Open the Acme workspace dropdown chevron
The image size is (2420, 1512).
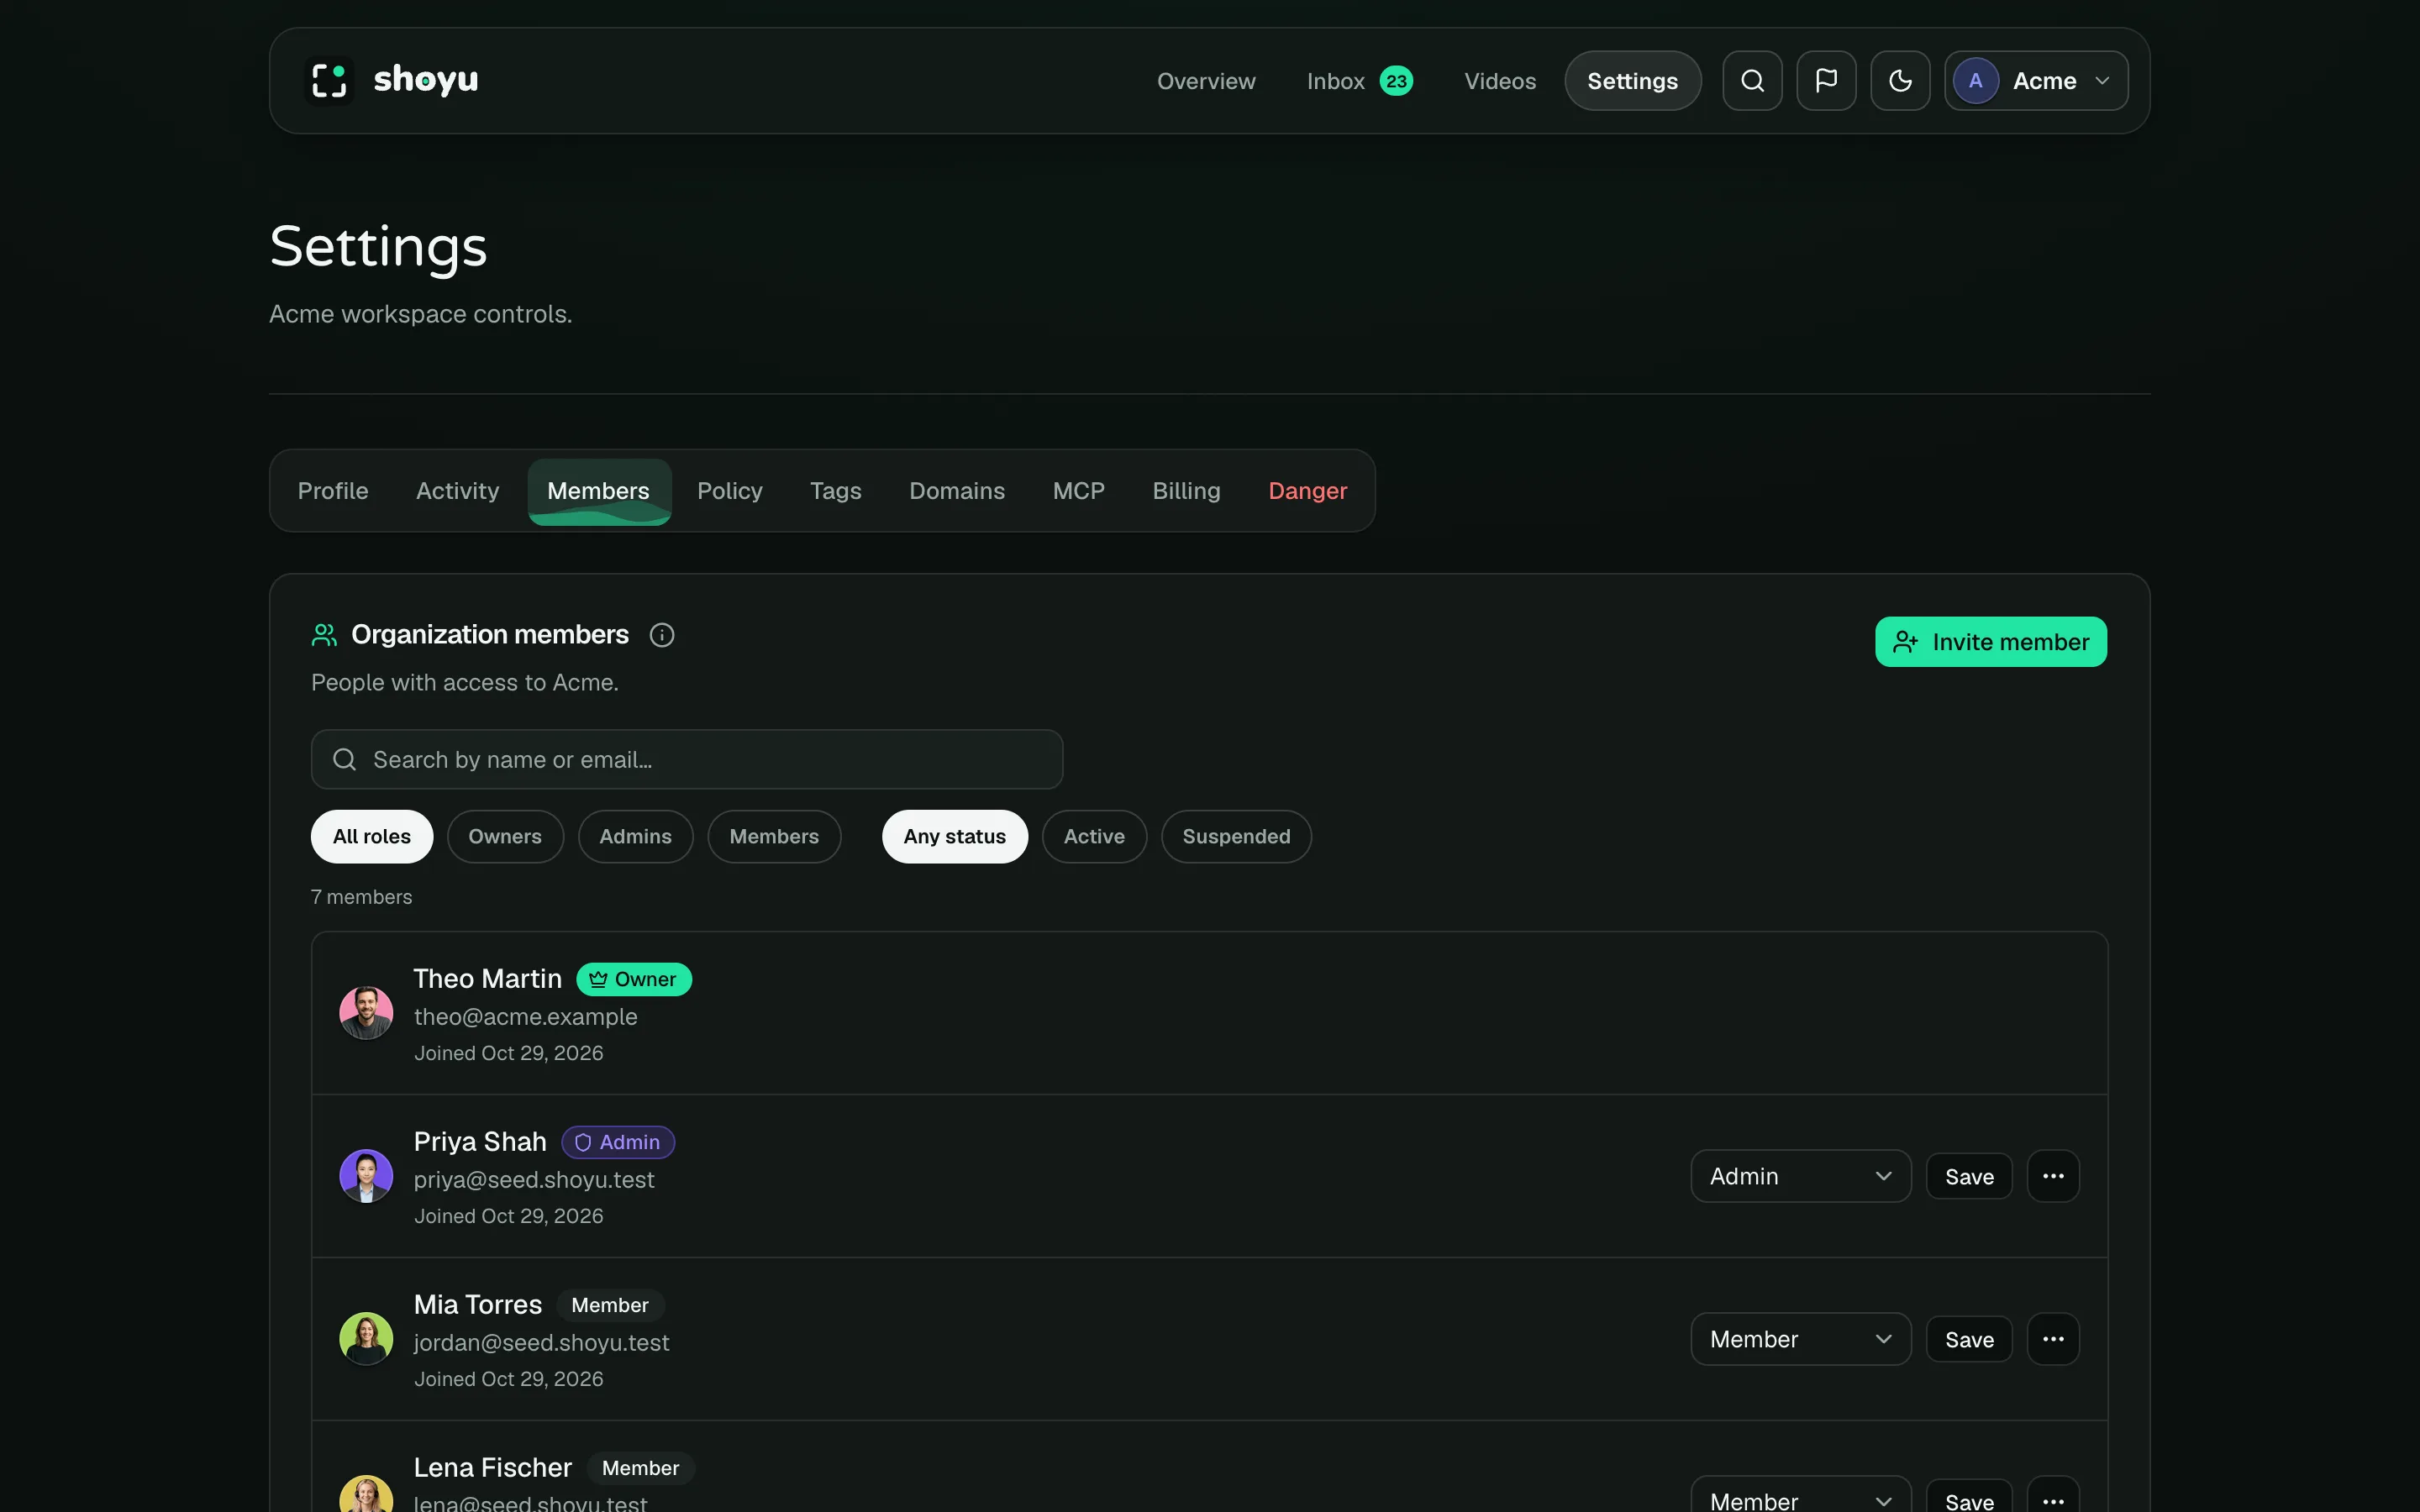(x=2102, y=81)
